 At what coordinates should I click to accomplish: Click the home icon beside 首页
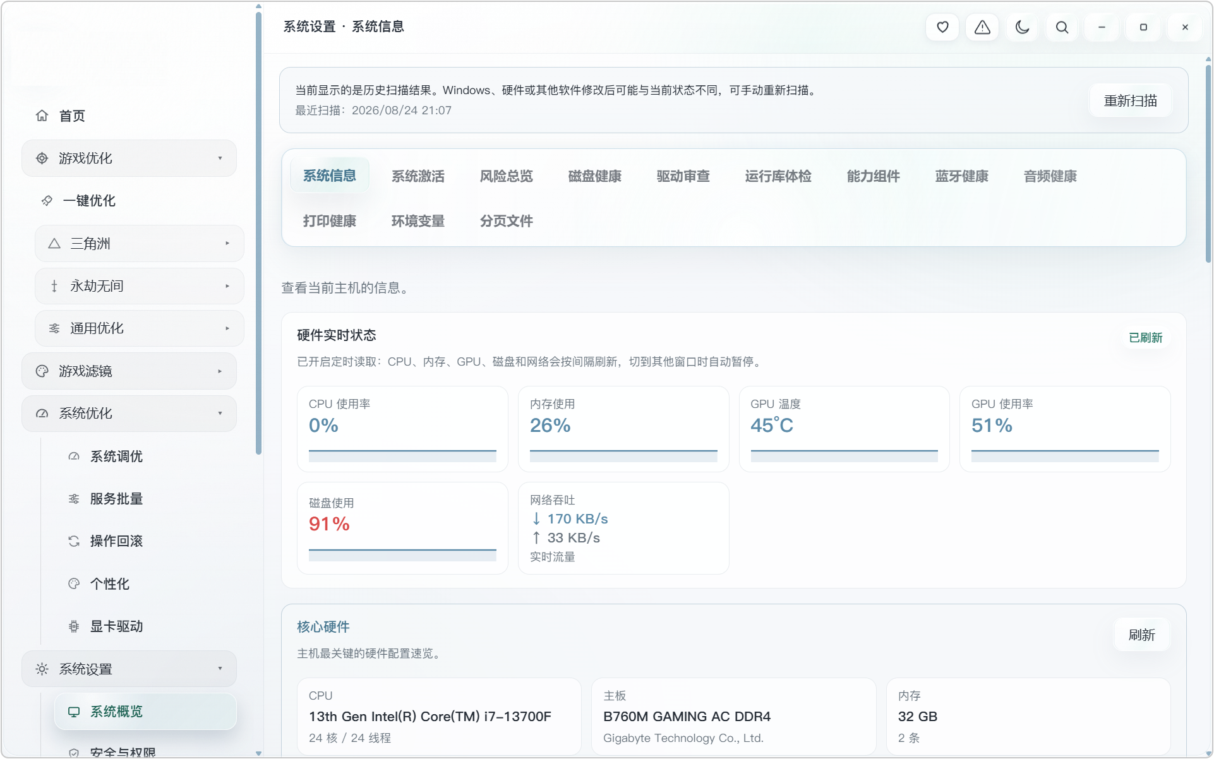(x=42, y=116)
